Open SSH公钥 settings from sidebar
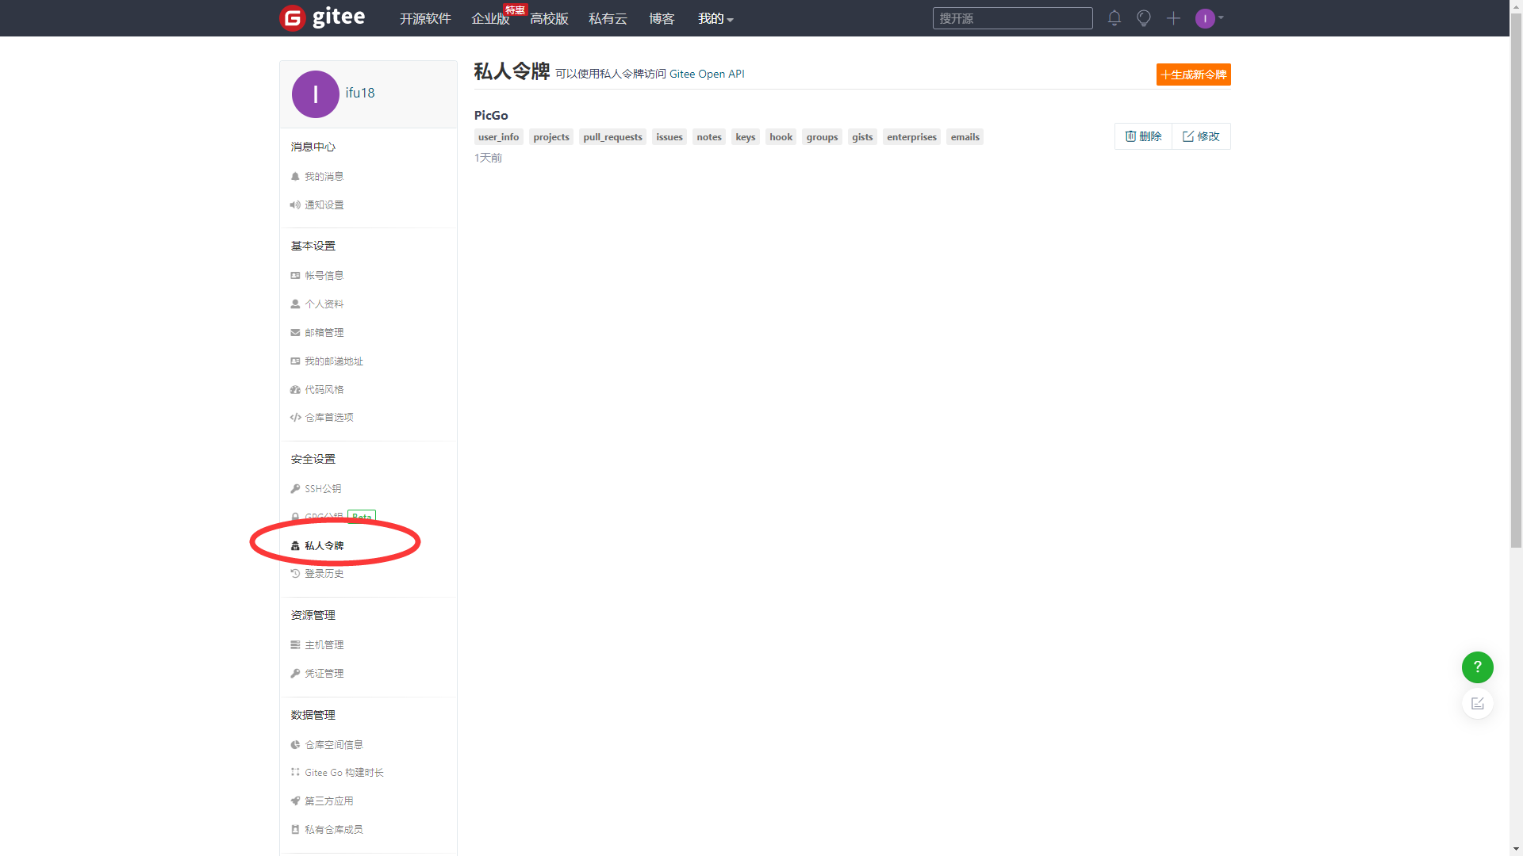The height and width of the screenshot is (856, 1523). tap(322, 488)
